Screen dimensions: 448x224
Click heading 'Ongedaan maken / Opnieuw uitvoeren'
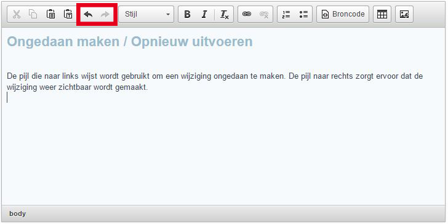point(130,42)
